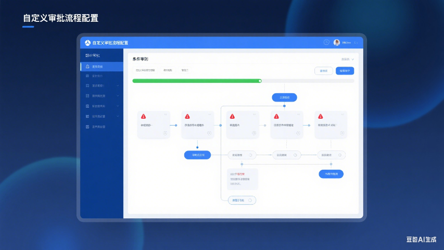The image size is (444, 250).
Task: Click the panel heading above the filter chips
Action: click(140, 59)
